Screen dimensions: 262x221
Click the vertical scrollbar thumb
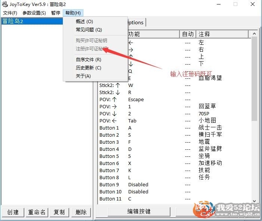click(x=254, y=79)
